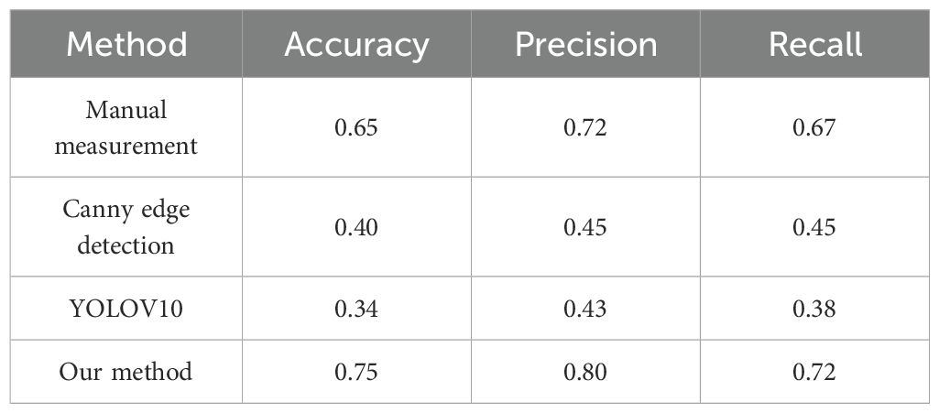Click the Canny edge detection recall cell
This screenshot has width=939, height=413.
click(x=815, y=226)
